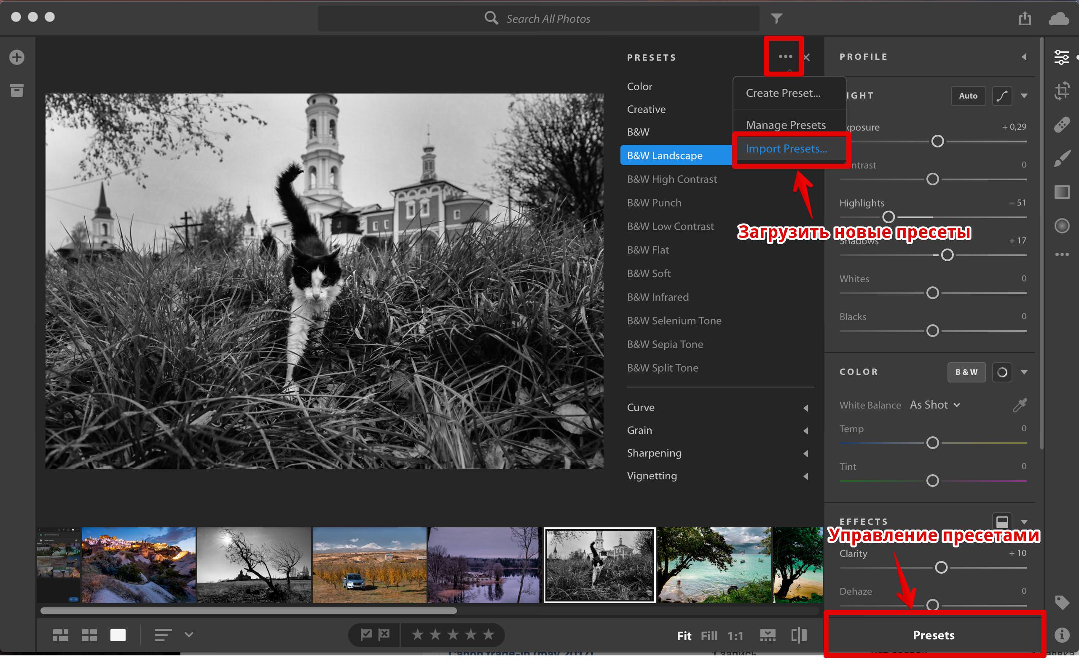Click the Manage Presets menu option

785,125
